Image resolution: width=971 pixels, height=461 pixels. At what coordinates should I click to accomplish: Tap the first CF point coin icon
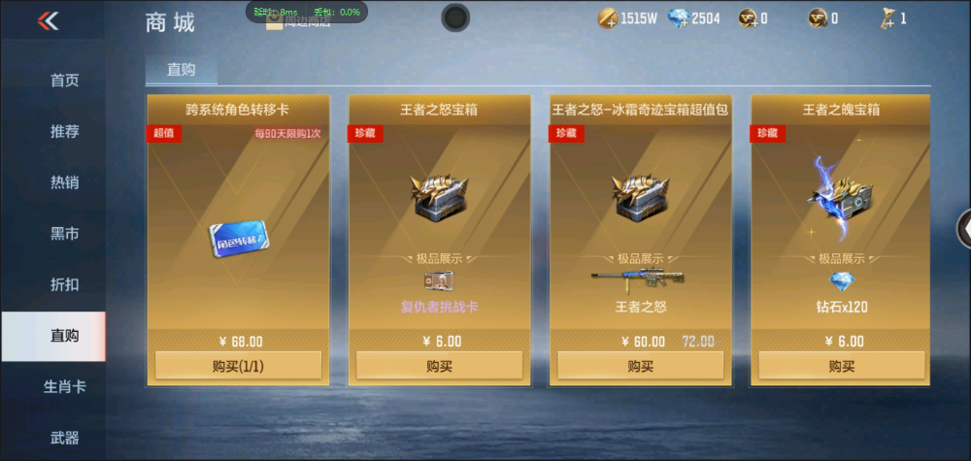pyautogui.click(x=748, y=19)
